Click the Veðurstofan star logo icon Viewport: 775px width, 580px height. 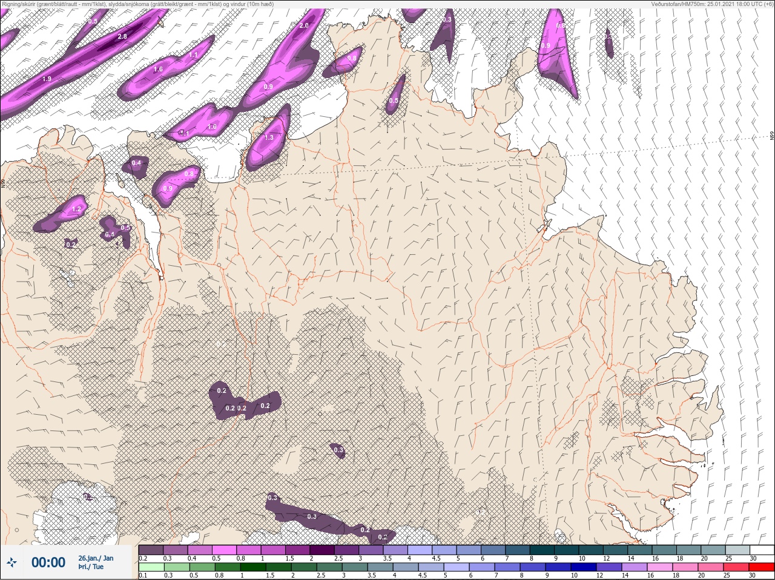point(12,562)
